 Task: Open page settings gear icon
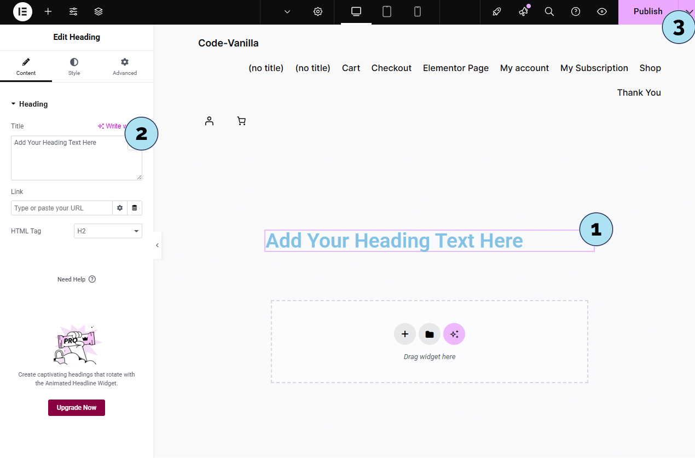[318, 11]
